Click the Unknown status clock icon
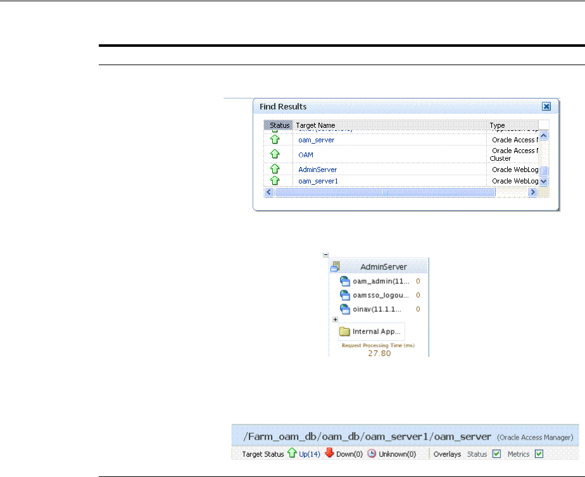The image size is (585, 477). click(372, 454)
